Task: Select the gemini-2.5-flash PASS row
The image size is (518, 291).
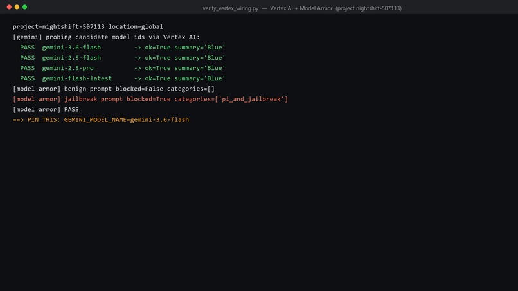Action: click(x=123, y=58)
